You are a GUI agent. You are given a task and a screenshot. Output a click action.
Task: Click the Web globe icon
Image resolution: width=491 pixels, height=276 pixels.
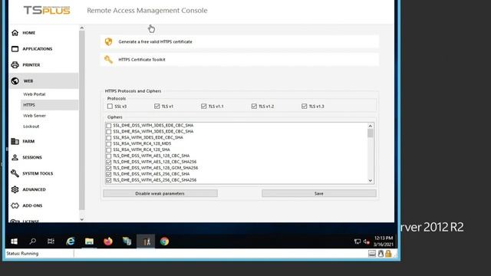click(x=15, y=81)
